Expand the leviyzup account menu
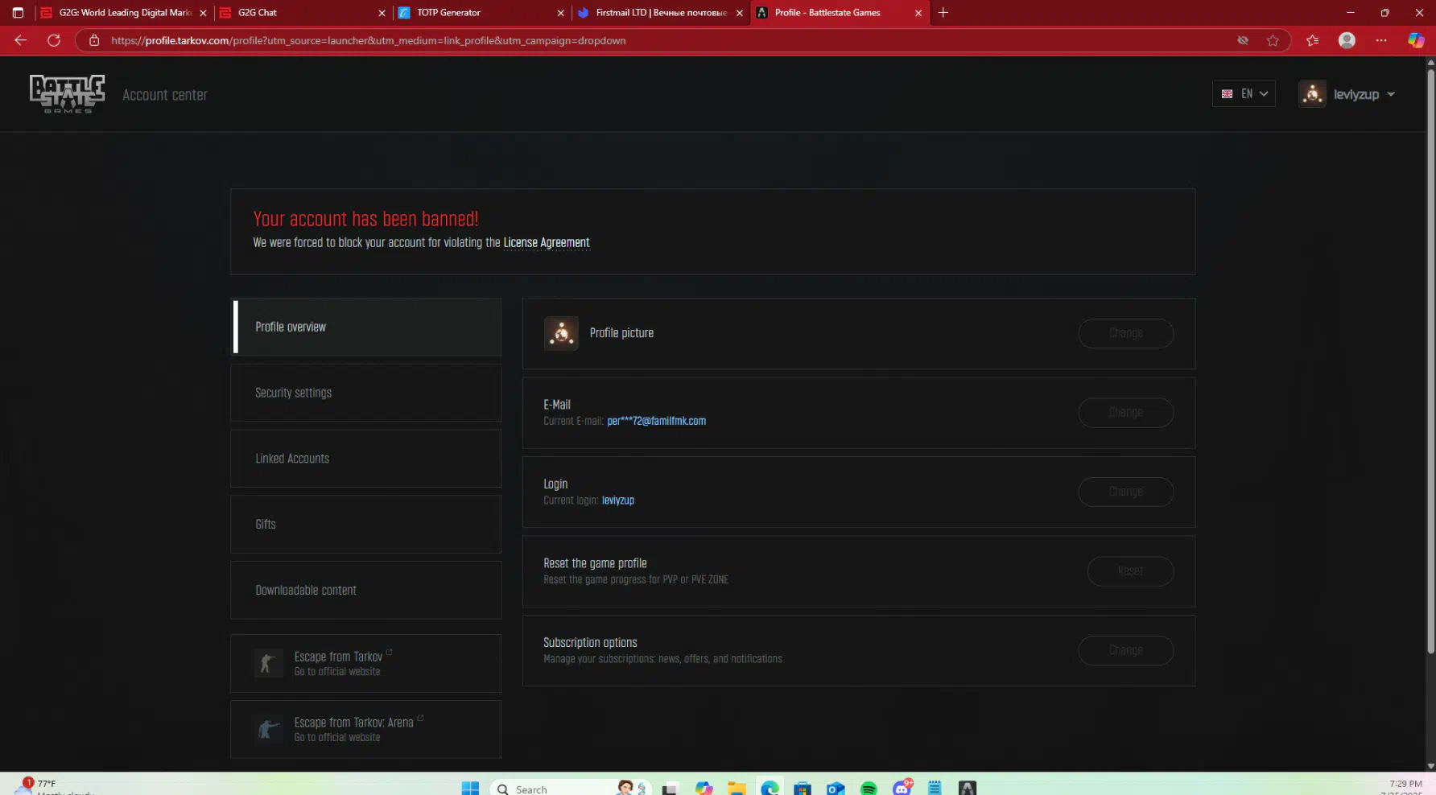 [1364, 94]
